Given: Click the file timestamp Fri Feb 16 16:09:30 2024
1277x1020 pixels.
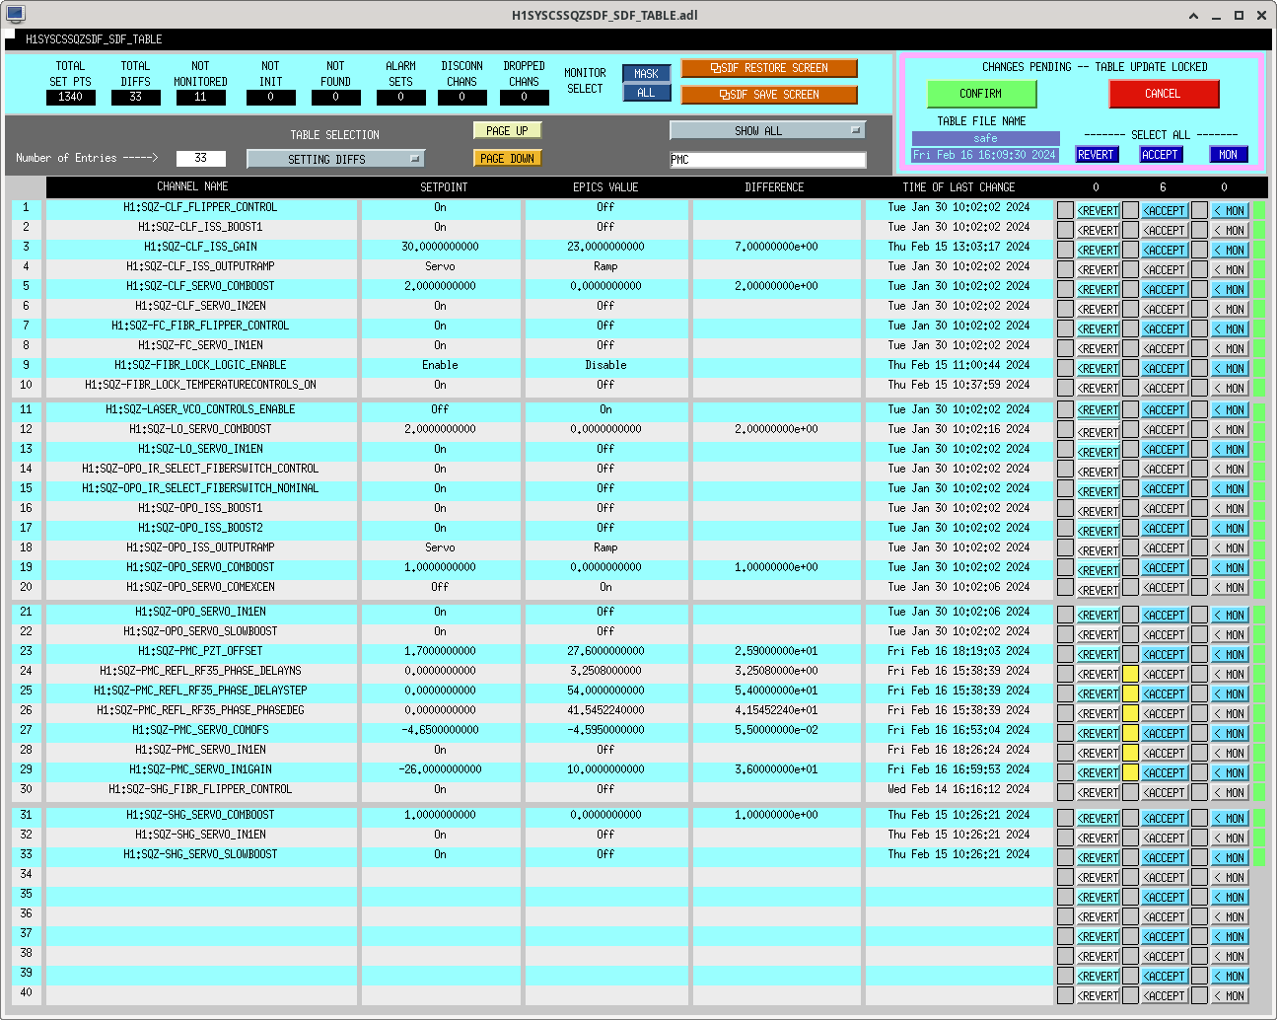Looking at the screenshot, I should point(984,155).
